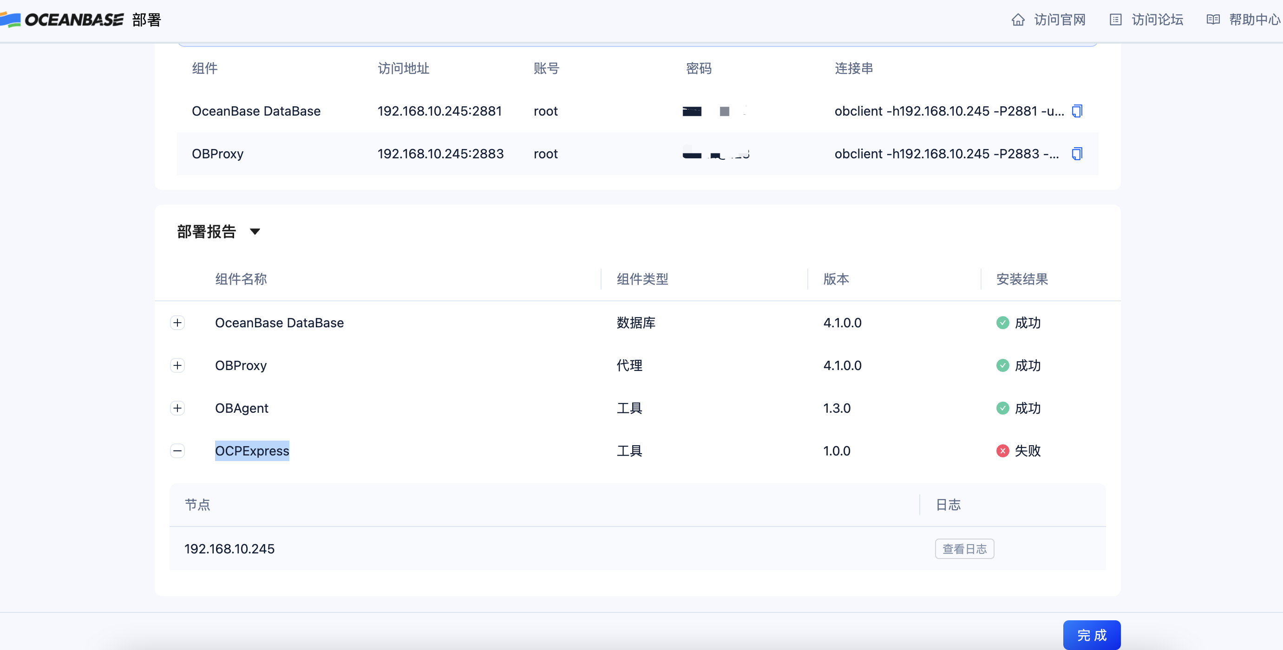Viewport: 1283px width, 650px height.
Task: Click the highlighted OCPExpress component name
Action: coord(252,451)
